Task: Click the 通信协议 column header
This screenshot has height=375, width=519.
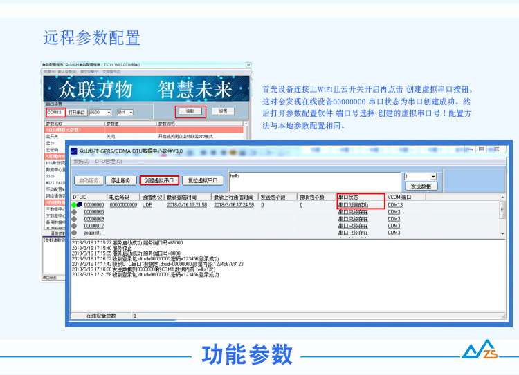Action: pos(152,198)
